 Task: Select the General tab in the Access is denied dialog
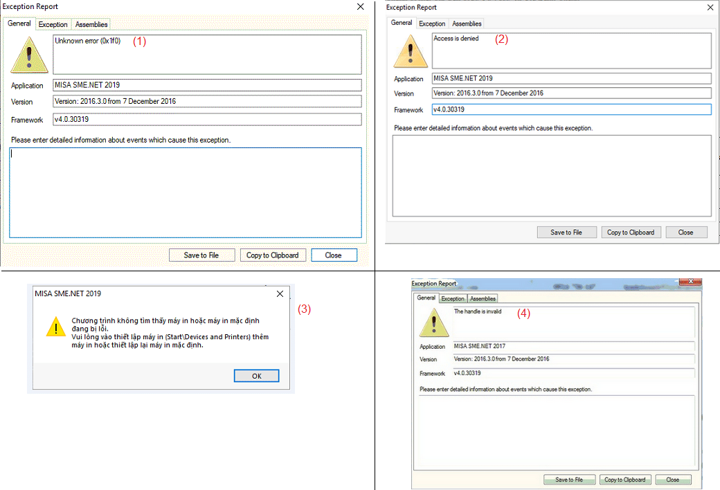coord(402,23)
